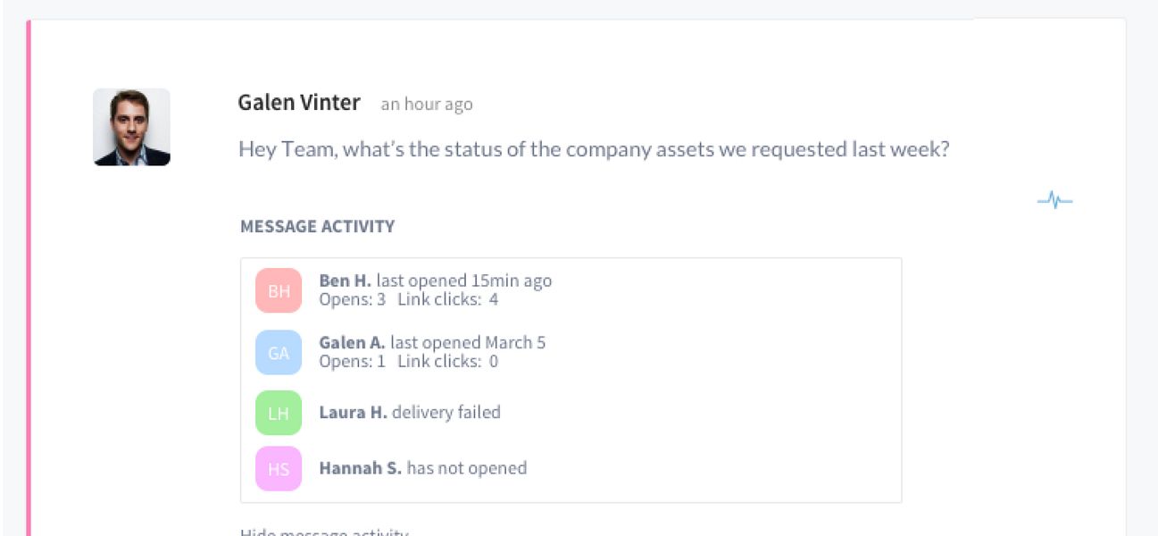This screenshot has width=1158, height=536.
Task: Click the message activity pulse icon
Action: pyautogui.click(x=1054, y=200)
